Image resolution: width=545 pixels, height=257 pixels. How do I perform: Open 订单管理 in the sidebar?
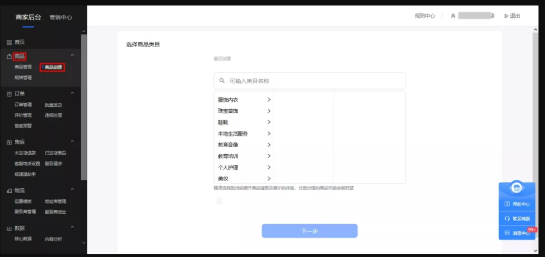point(23,104)
